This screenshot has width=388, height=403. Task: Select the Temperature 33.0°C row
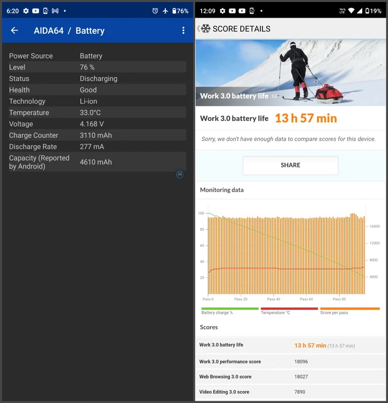[98, 112]
